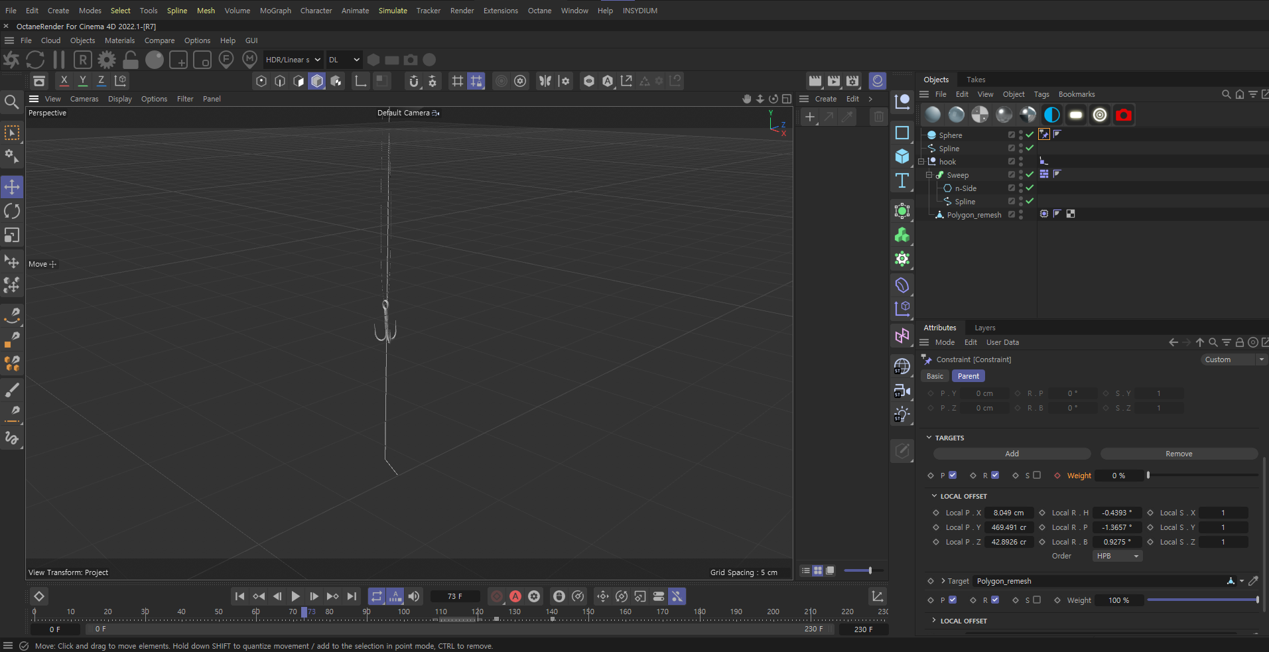Image resolution: width=1269 pixels, height=652 pixels.
Task: Select the Polygon_remesh object row
Action: [974, 215]
